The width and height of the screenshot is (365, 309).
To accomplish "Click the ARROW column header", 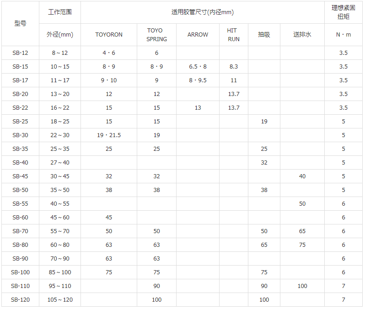I will pyautogui.click(x=198, y=35).
